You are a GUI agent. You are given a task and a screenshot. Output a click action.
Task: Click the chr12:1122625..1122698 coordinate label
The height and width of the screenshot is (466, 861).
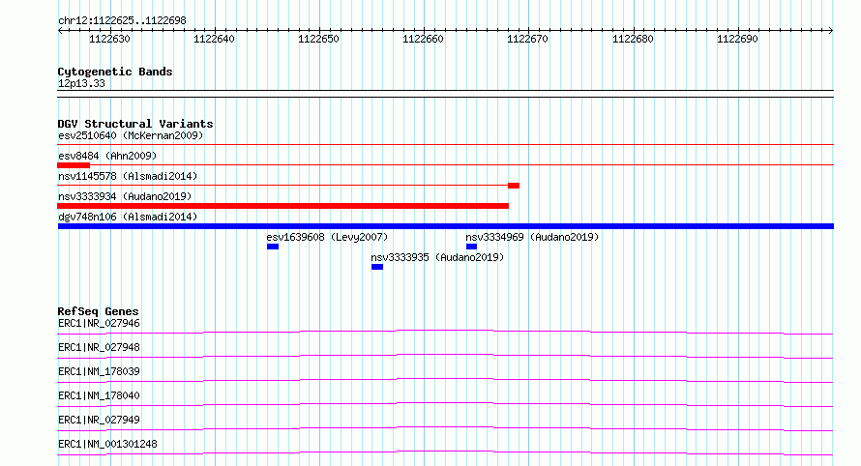click(122, 21)
